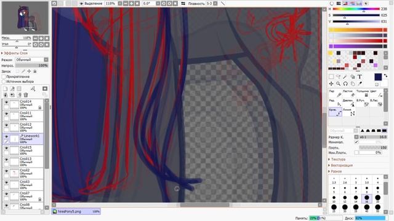
Task: Select layer Слой2 in layer list
Action: [x=23, y=173]
